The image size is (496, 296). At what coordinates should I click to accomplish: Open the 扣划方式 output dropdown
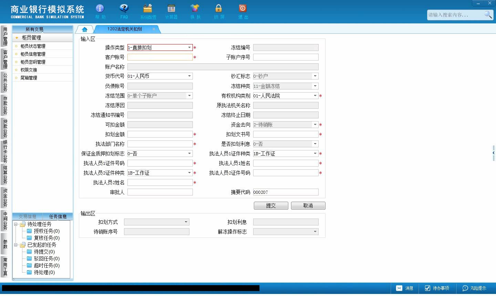[186, 222]
